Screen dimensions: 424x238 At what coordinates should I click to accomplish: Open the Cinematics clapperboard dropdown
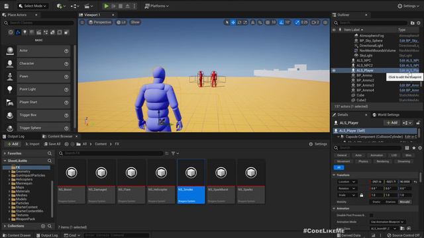pyautogui.click(x=88, y=6)
